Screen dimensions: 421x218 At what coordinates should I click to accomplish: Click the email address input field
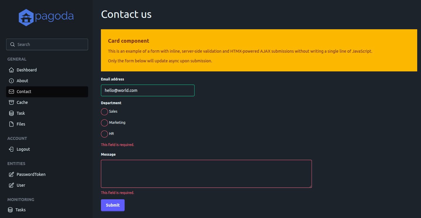(x=147, y=90)
